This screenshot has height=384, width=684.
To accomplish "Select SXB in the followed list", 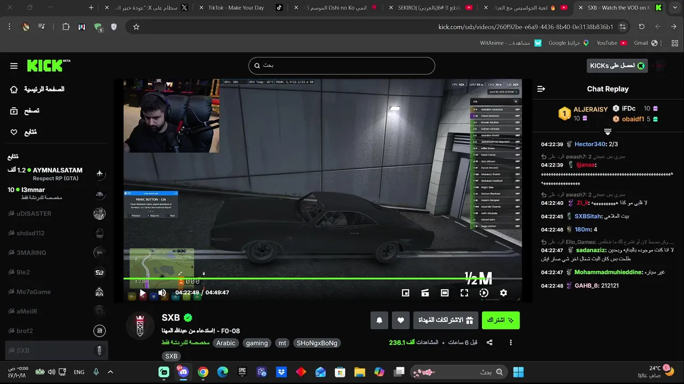I will 56,350.
